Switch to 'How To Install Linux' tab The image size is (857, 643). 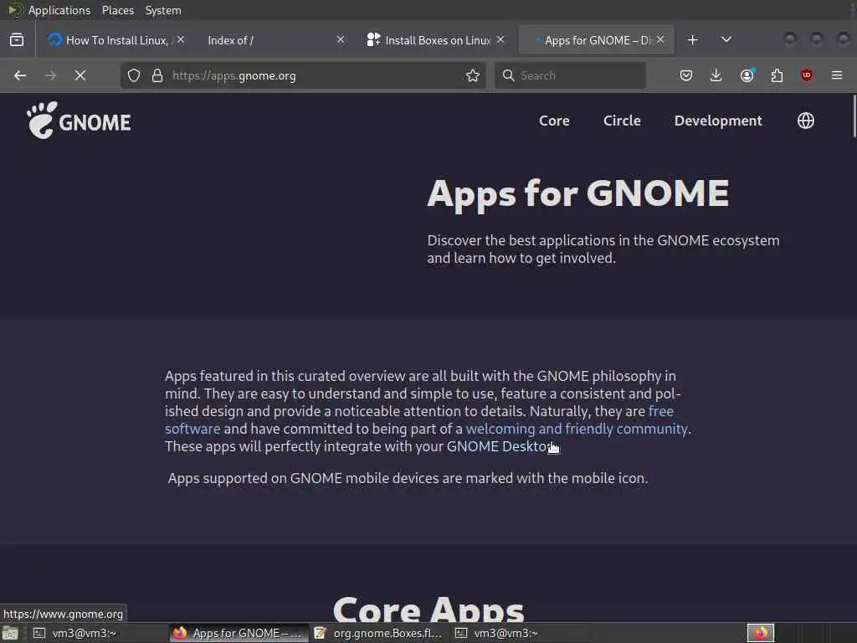[x=115, y=40]
